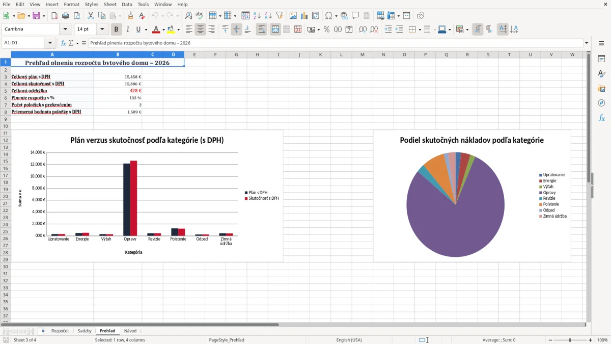Expand the Font Name dropdown
The width and height of the screenshot is (611, 344).
(x=66, y=29)
